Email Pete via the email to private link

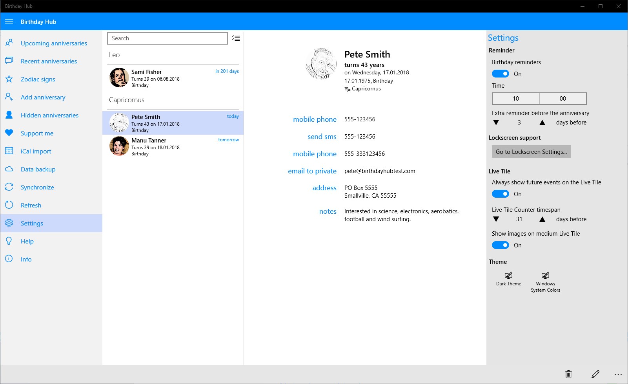click(x=312, y=171)
